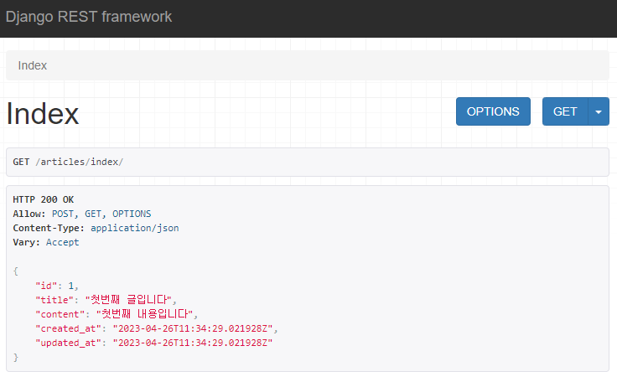Select the GET /articles/index/ request line

point(68,162)
